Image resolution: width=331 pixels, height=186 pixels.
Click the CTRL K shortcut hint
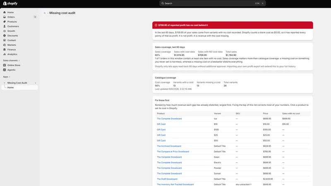pos(259,3)
